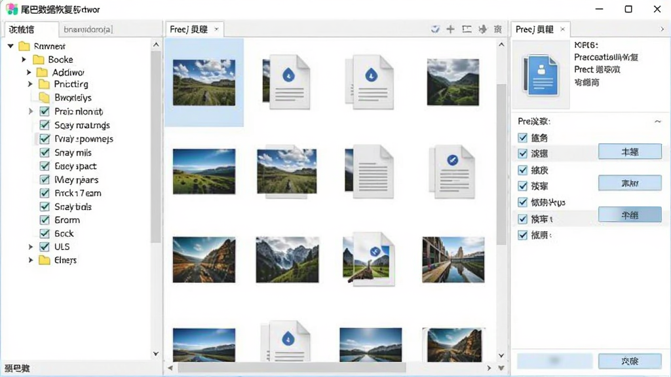Screen dimensions: 671x377
Task: Click the blue contact document preview icon
Action: tap(541, 75)
